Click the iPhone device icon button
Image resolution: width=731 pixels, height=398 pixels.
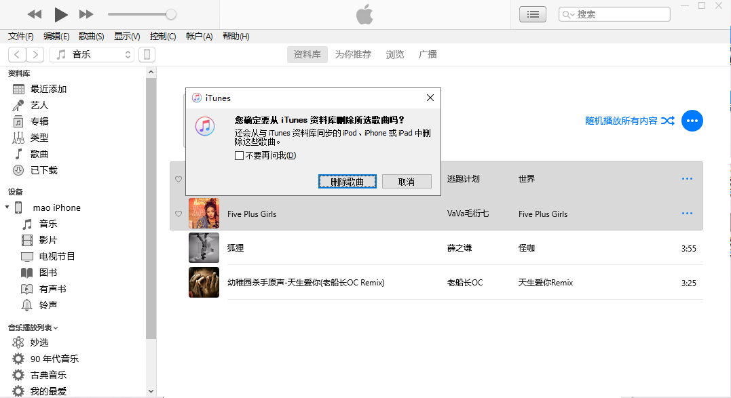(147, 54)
